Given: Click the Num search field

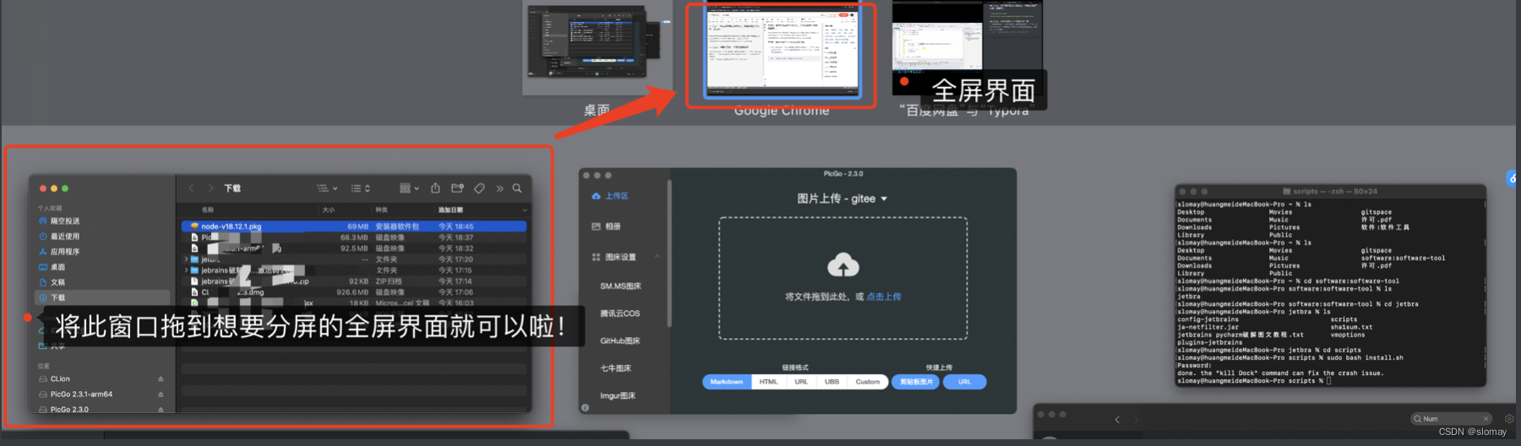Looking at the screenshot, I should (1451, 419).
